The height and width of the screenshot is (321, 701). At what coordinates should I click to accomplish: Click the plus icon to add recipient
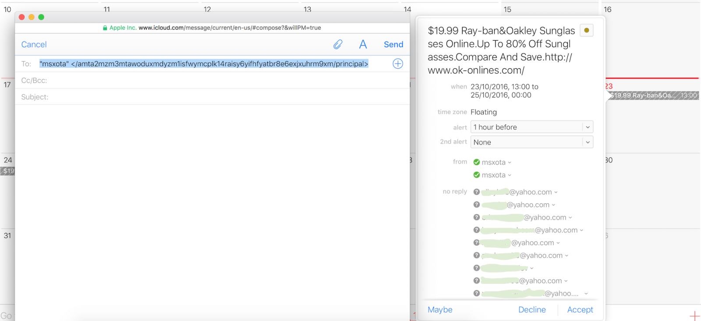[398, 63]
